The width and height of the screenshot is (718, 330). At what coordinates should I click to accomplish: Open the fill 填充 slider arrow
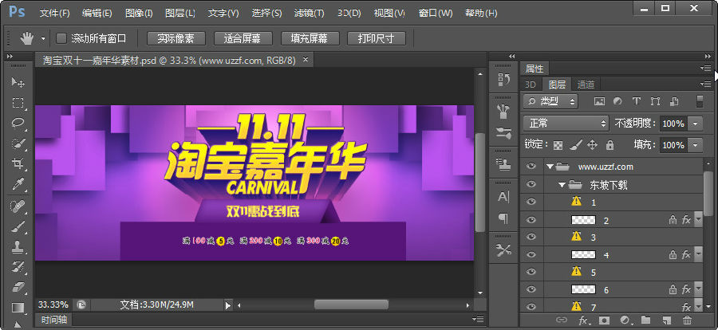click(x=696, y=145)
